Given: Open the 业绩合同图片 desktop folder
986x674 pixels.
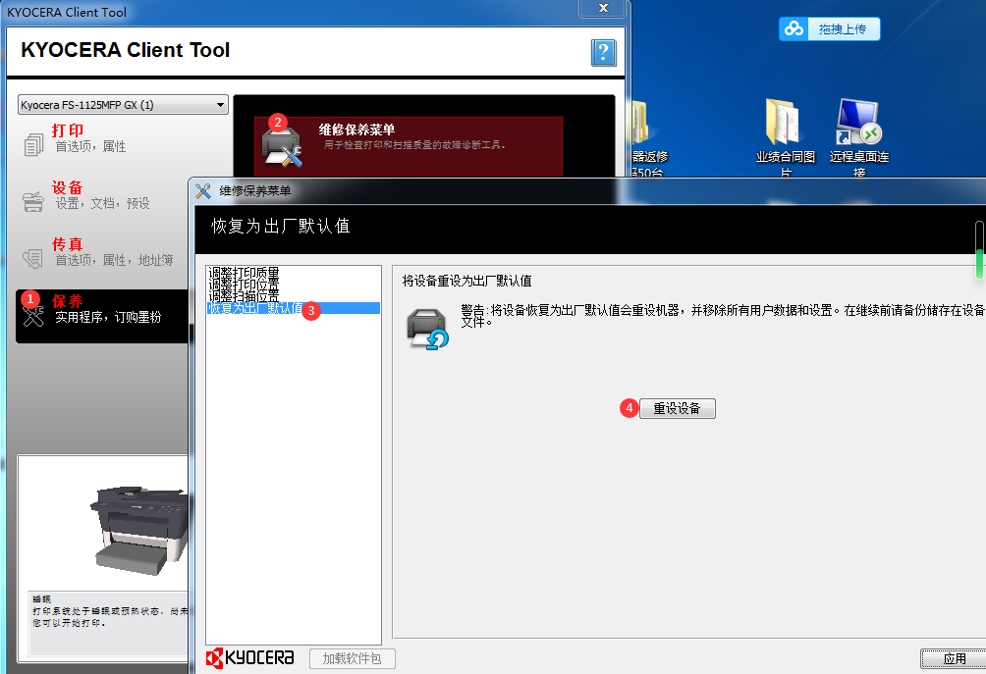Looking at the screenshot, I should [x=786, y=138].
